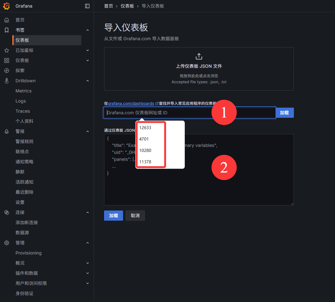This screenshot has height=302, width=335.
Task: Click the star icon beside 已加星标
Action: click(7, 50)
